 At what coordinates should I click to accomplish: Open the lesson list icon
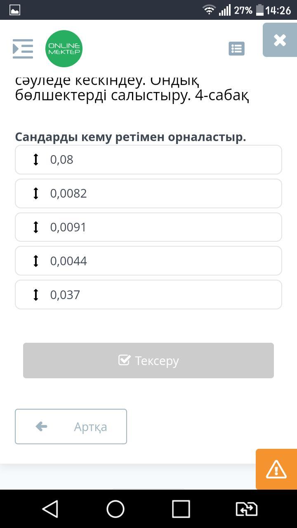tap(236, 49)
